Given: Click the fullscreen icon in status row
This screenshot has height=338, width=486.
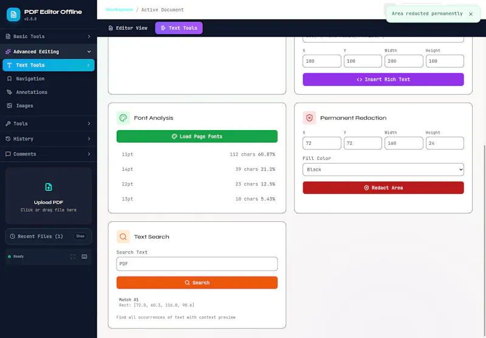Looking at the screenshot, I should [73, 257].
